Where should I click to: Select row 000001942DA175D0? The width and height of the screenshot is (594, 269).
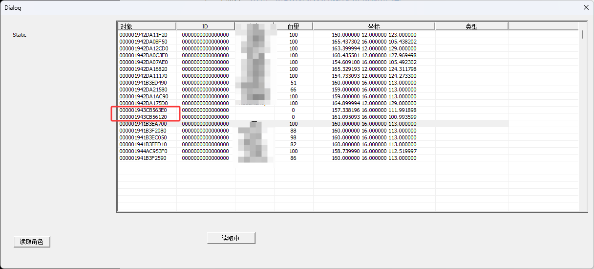(x=313, y=103)
